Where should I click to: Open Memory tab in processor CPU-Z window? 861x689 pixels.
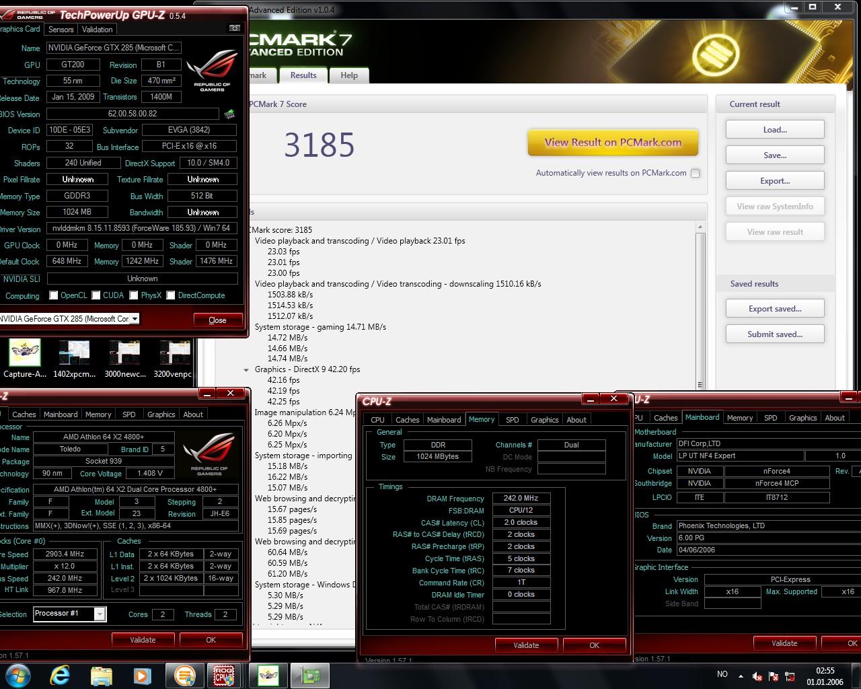coord(98,414)
